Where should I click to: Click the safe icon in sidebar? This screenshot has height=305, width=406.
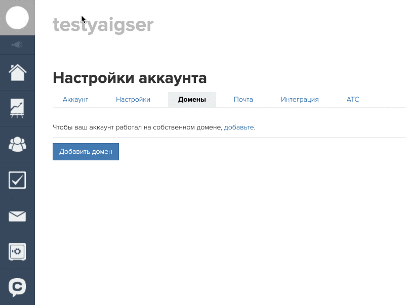point(17,251)
